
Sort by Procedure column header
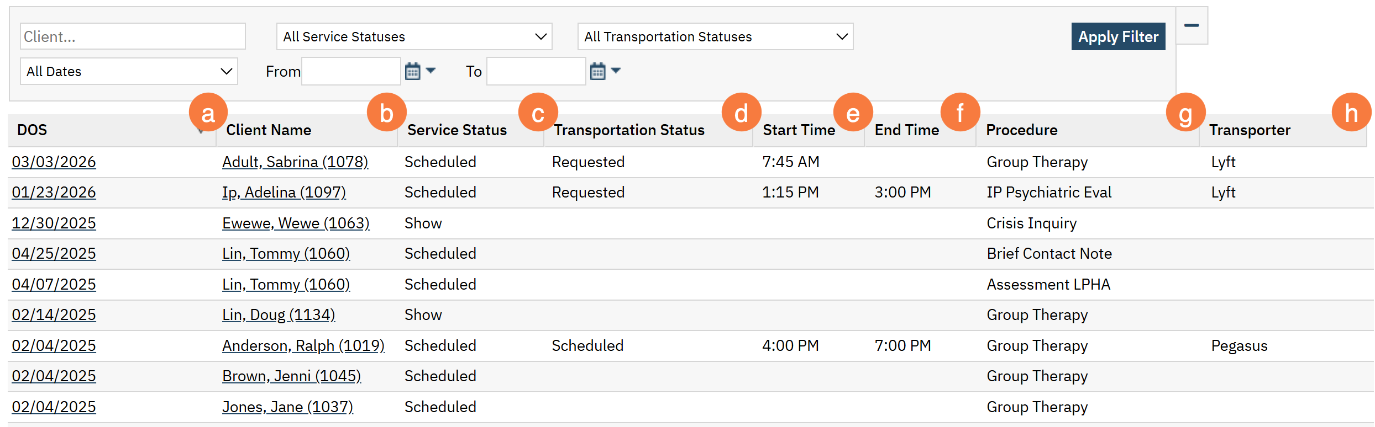pos(1022,130)
